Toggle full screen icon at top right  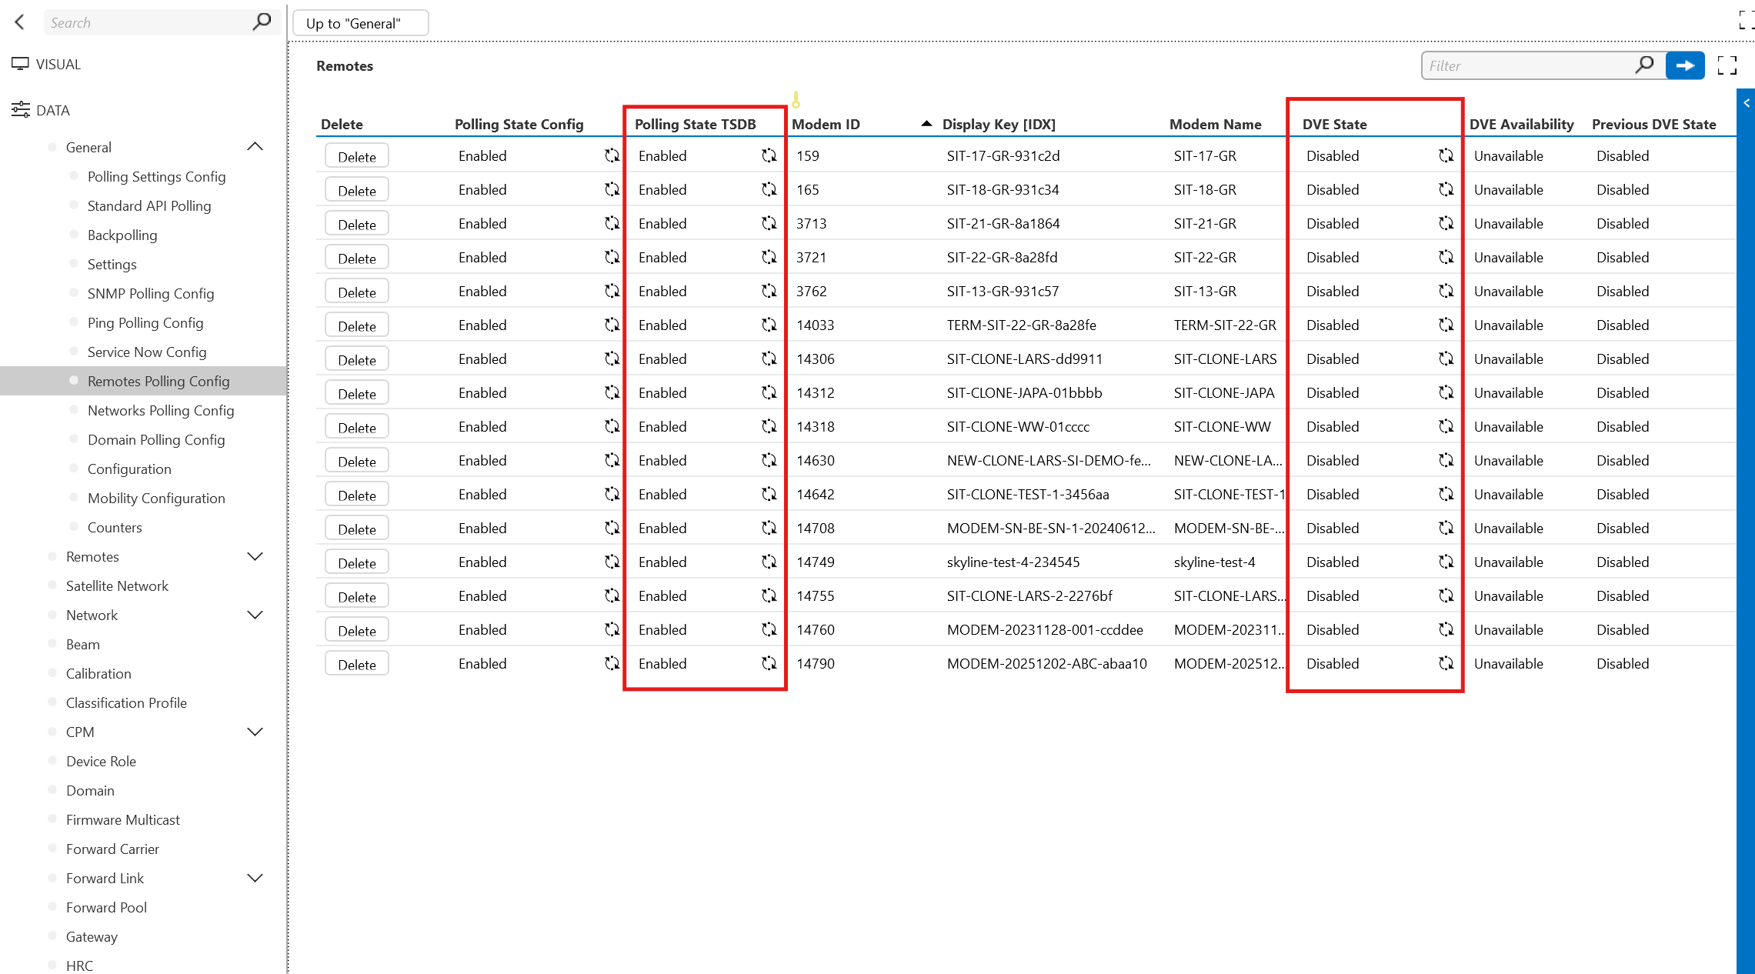pyautogui.click(x=1747, y=21)
